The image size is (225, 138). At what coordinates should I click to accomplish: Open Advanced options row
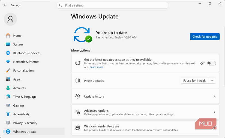(145, 112)
